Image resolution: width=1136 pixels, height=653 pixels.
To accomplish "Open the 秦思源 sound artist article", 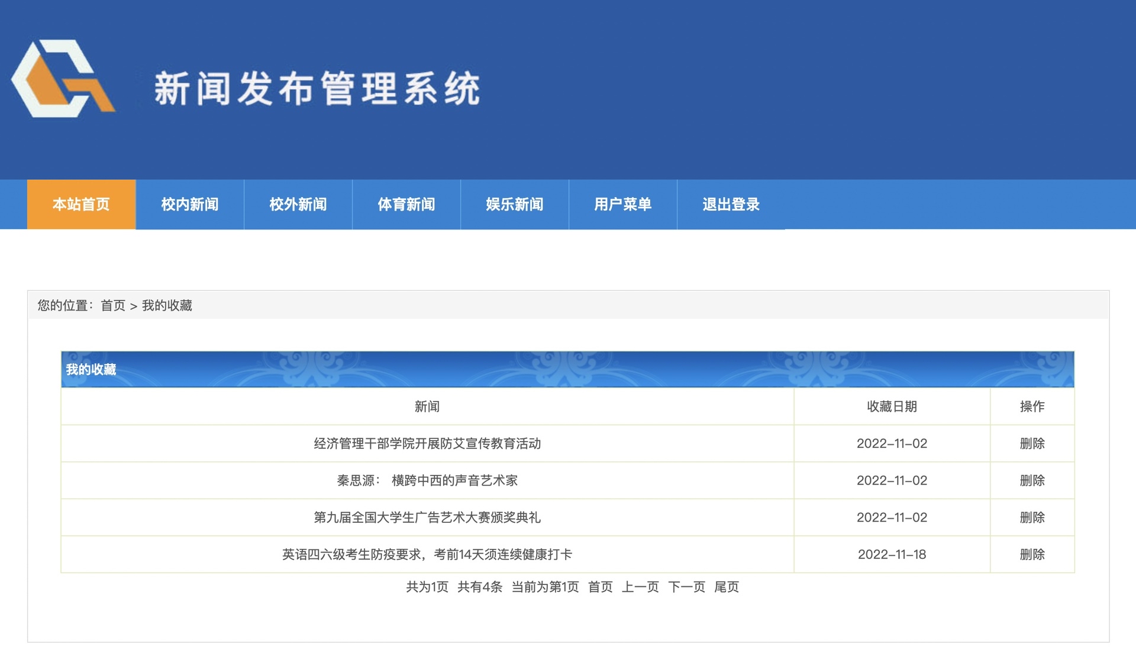I will pos(427,481).
